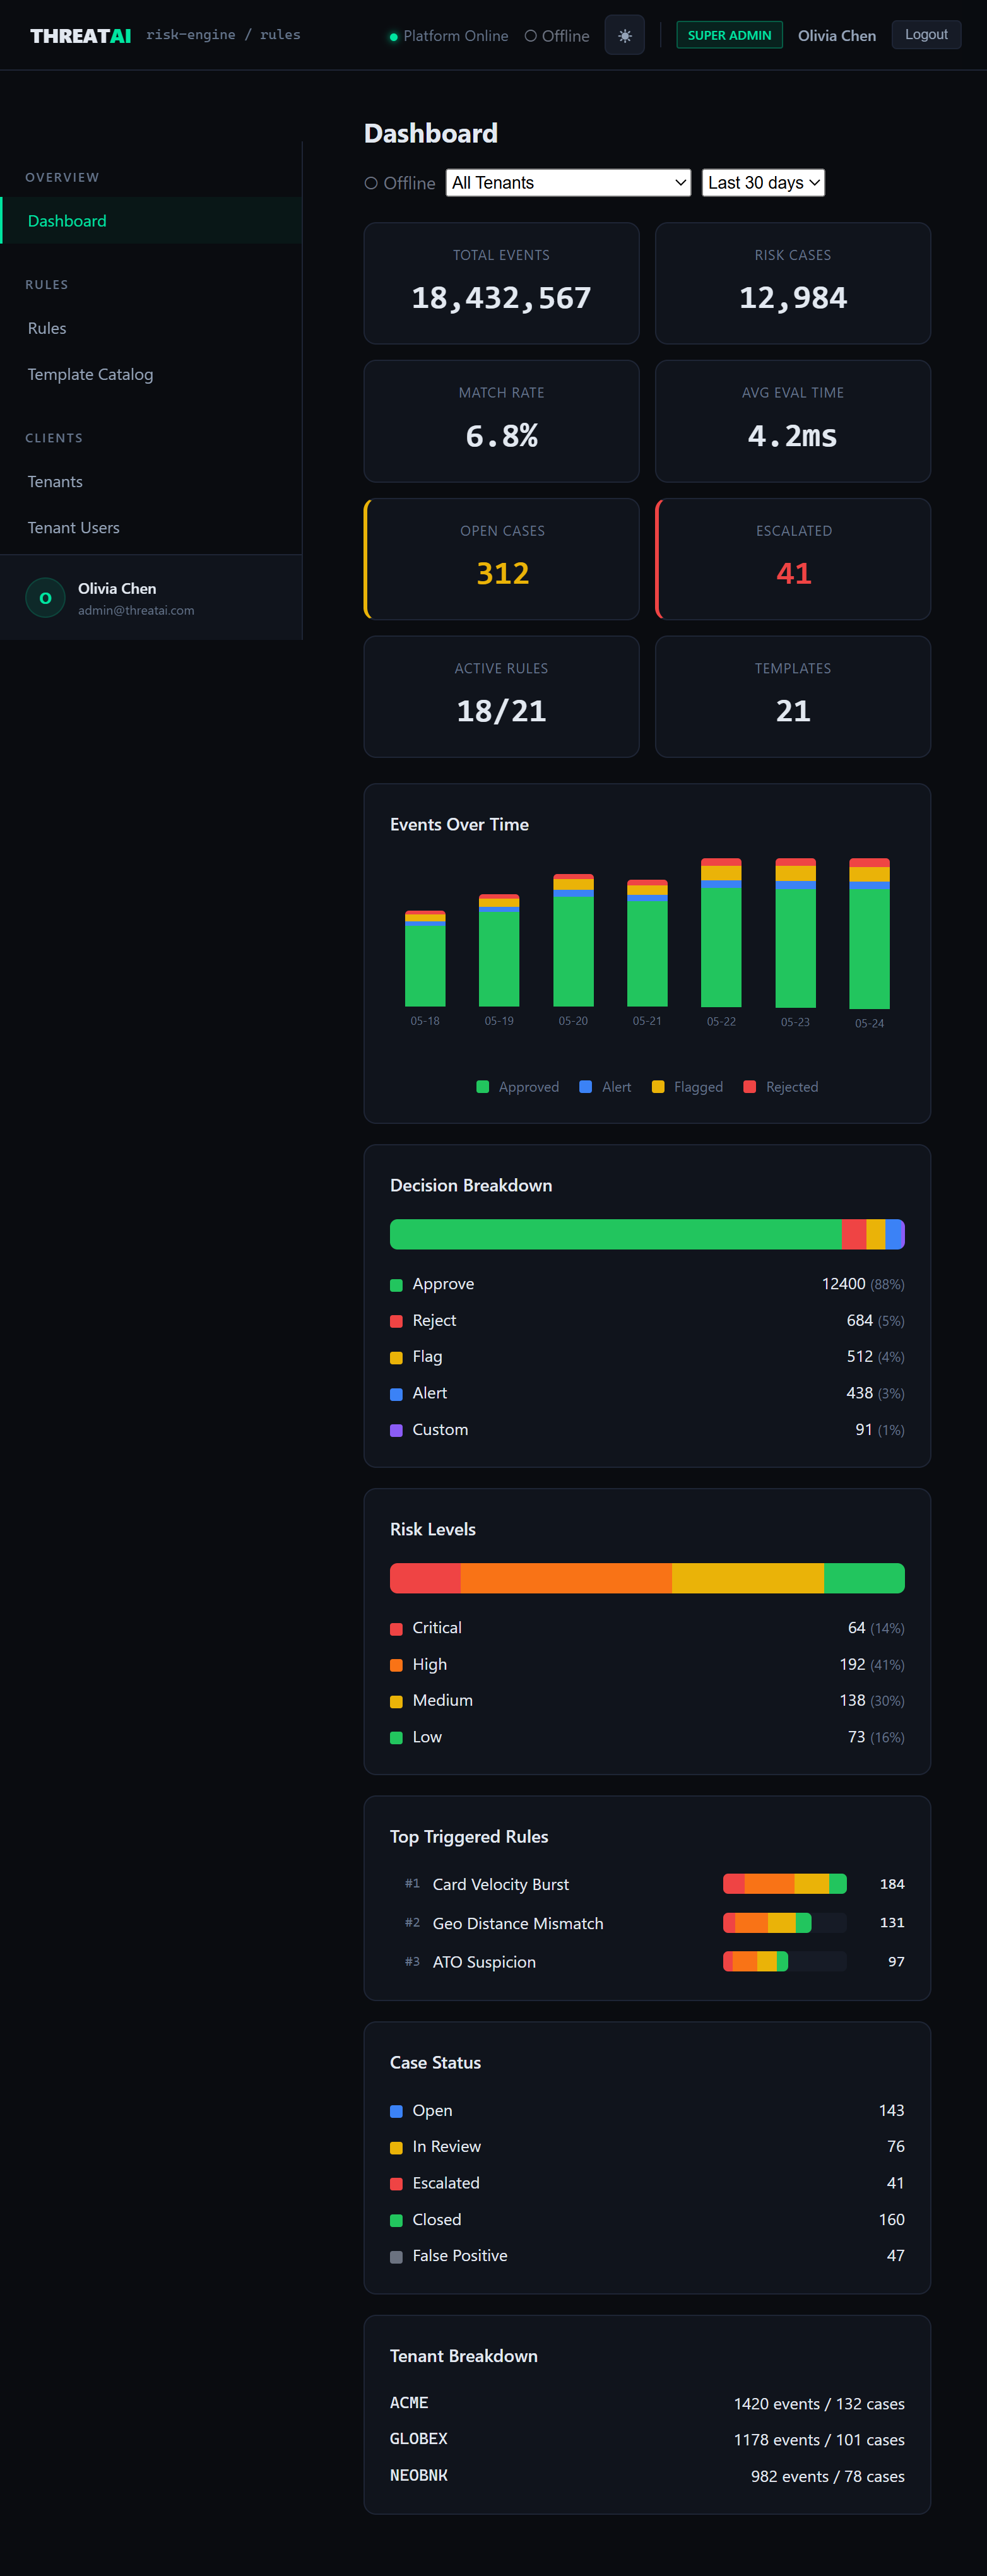Viewport: 987px width, 2576px height.
Task: Click the 05-18 bar in Events chart
Action: tap(425, 958)
